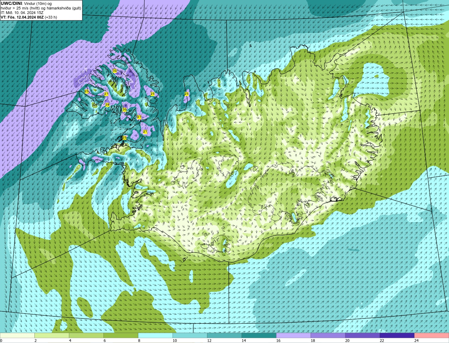The width and height of the screenshot is (449, 343).
Task: Select the light cyan 8–10 m/s legend swatch
Action: click(155, 336)
